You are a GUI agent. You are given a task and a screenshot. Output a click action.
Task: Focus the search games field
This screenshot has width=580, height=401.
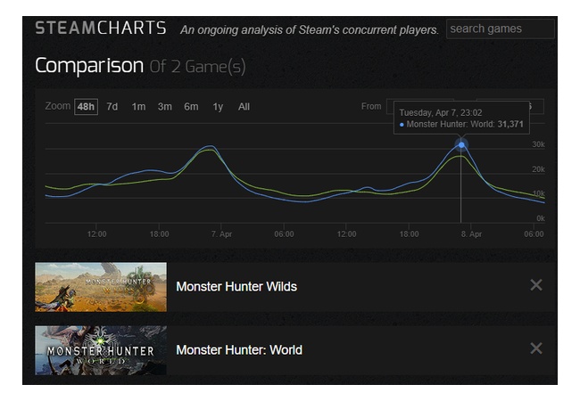pos(500,29)
